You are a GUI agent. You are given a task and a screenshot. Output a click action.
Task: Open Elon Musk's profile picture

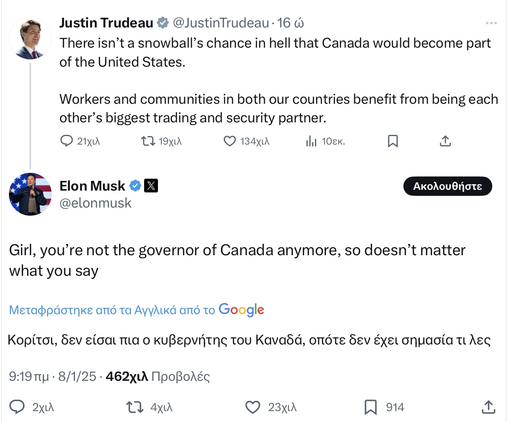pos(30,194)
